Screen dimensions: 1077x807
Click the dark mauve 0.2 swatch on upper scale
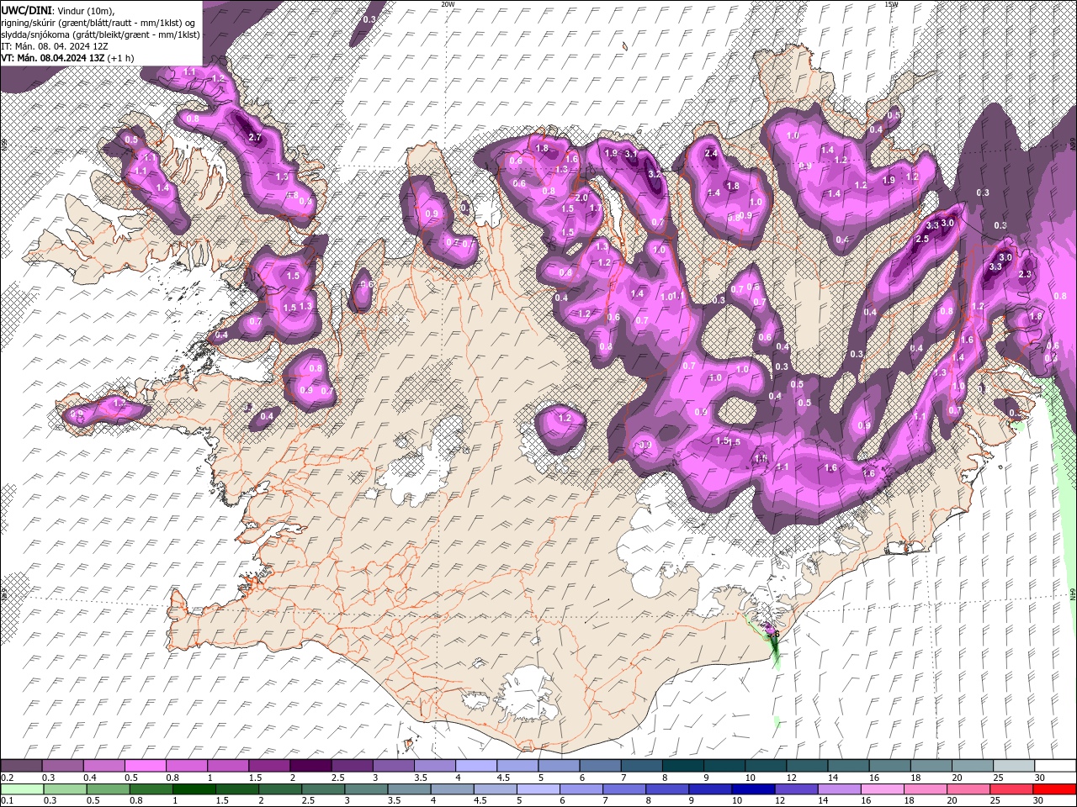21,765
